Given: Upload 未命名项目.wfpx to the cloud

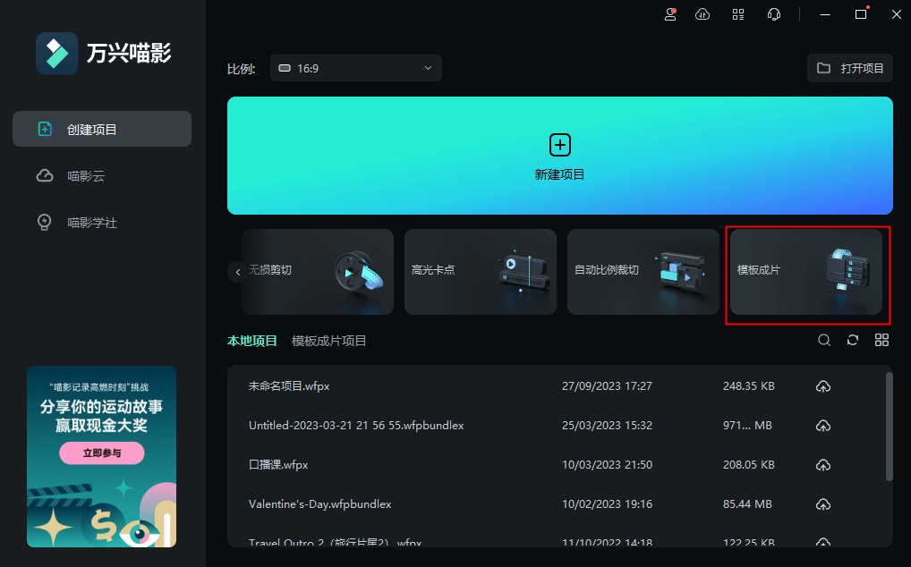Looking at the screenshot, I should pos(822,386).
